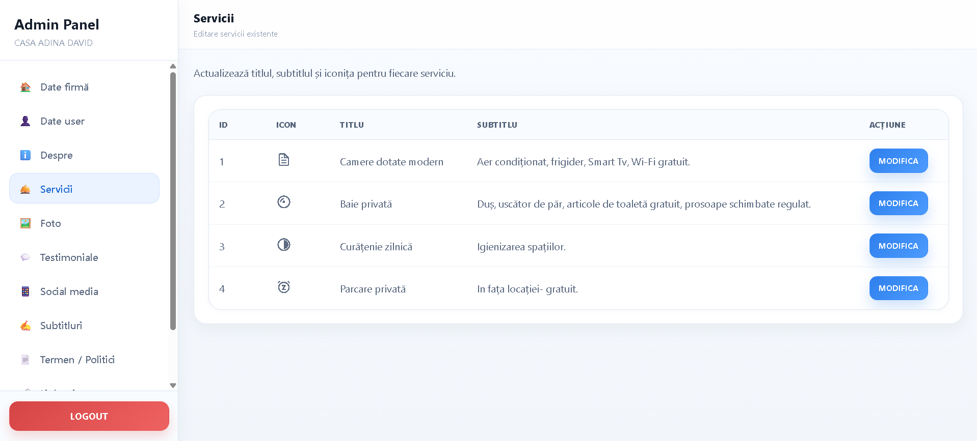Click the text 'Igienizarea spațiilor.'
Screen dimensions: 977x441
[x=521, y=247]
